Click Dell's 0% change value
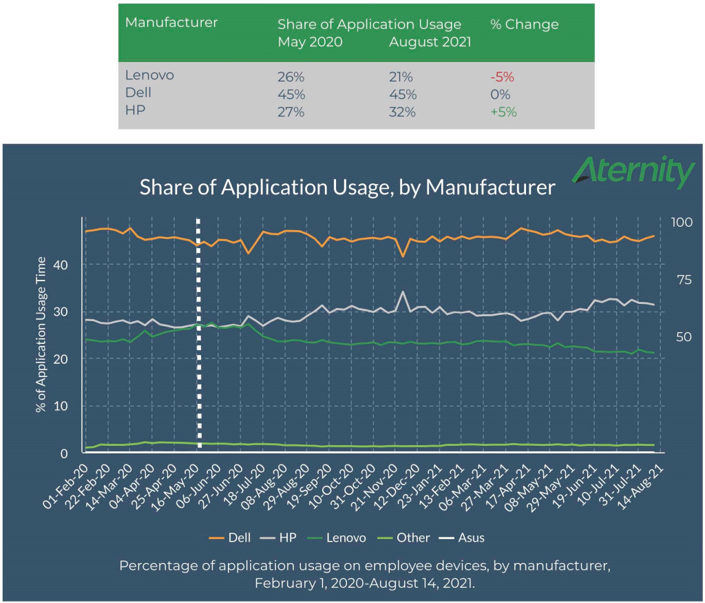This screenshot has height=603, width=705. 500,94
